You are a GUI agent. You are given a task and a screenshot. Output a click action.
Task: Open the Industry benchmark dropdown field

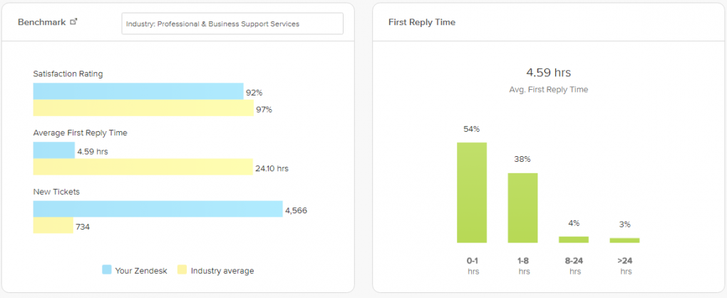[232, 24]
